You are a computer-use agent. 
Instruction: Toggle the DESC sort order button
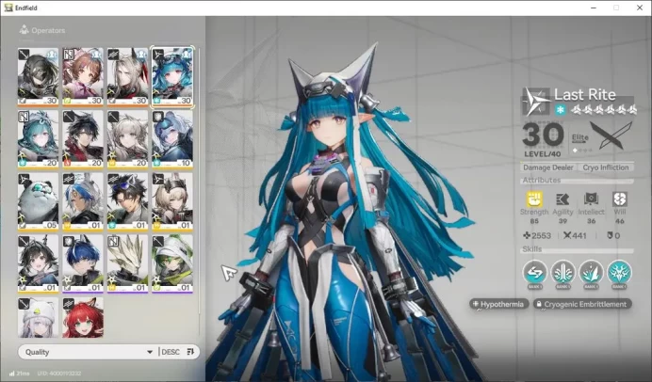pyautogui.click(x=171, y=352)
